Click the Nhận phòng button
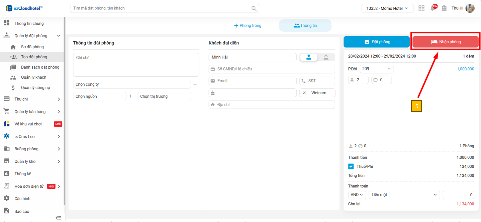481x222 pixels. click(445, 42)
